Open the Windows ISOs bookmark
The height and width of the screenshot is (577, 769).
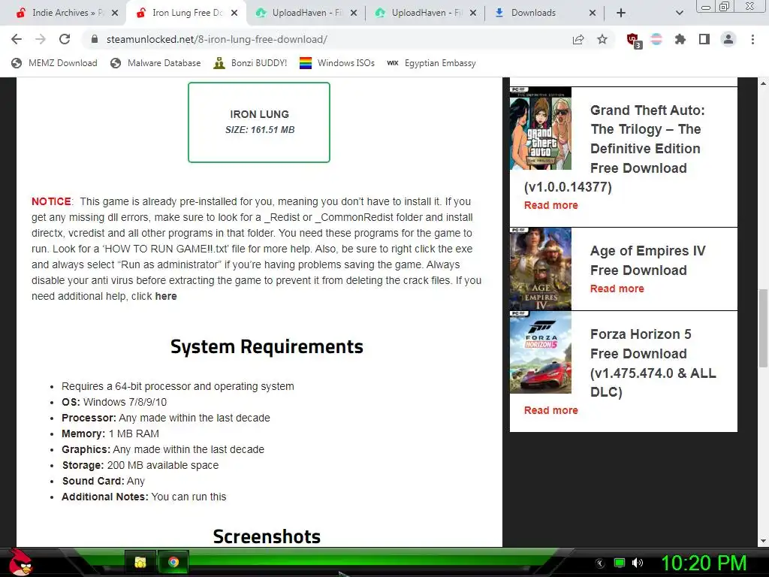click(337, 63)
